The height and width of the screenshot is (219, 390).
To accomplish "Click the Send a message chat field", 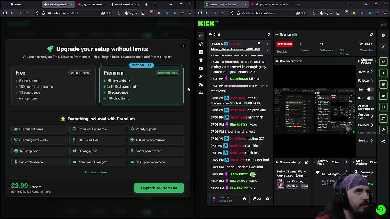I will 229,199.
